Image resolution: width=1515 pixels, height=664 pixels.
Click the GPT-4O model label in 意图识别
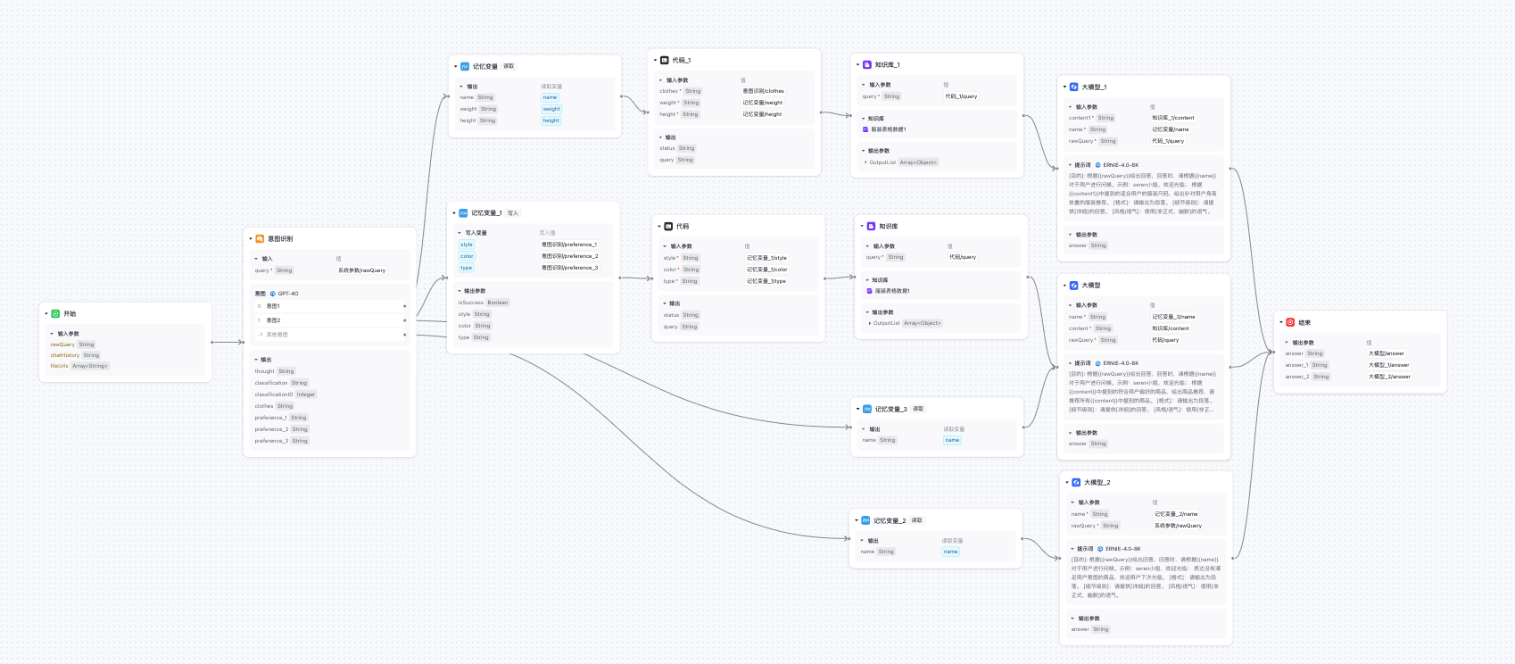287,294
